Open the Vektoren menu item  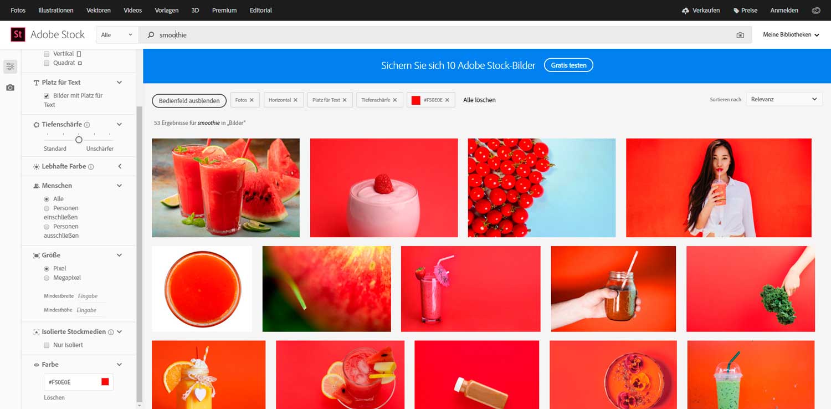[99, 11]
